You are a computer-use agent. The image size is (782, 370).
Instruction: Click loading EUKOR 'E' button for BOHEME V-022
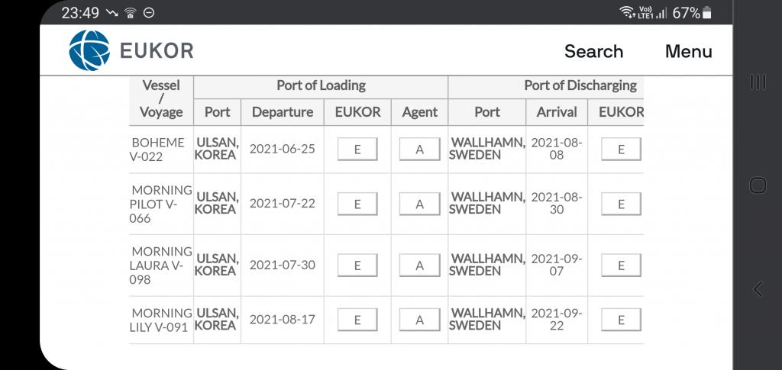point(357,149)
